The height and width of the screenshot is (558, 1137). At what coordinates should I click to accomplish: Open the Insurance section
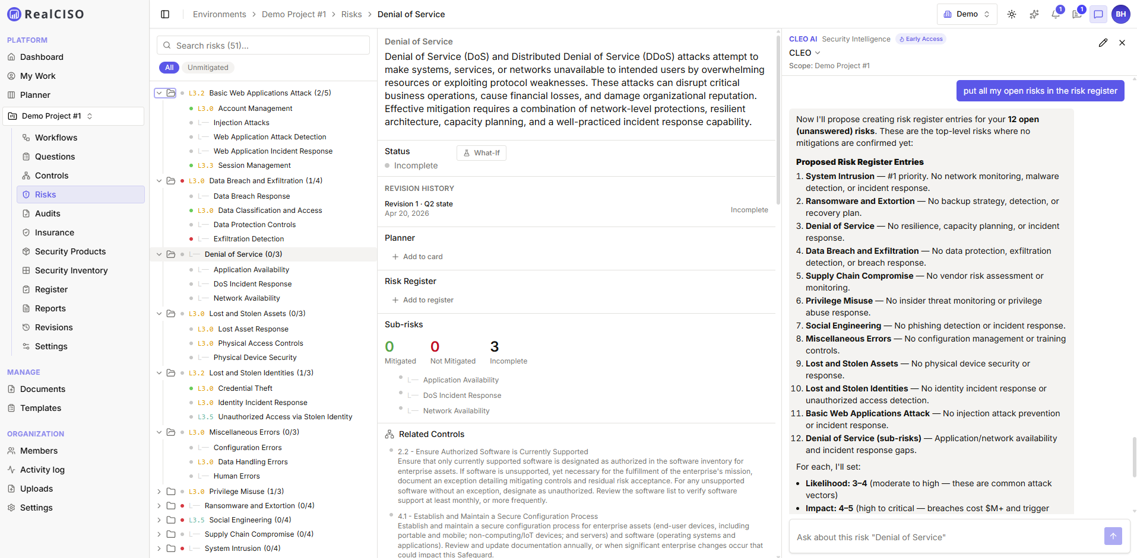coord(54,232)
